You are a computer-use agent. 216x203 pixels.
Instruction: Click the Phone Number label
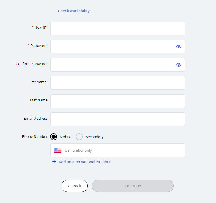pos(35,136)
